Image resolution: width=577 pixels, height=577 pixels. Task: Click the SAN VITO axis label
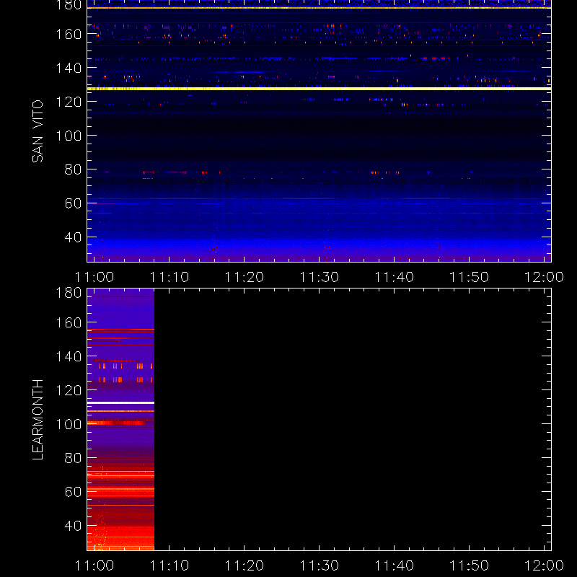[x=38, y=131]
